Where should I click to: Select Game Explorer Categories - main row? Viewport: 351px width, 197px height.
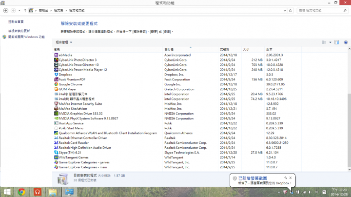pos(177,167)
